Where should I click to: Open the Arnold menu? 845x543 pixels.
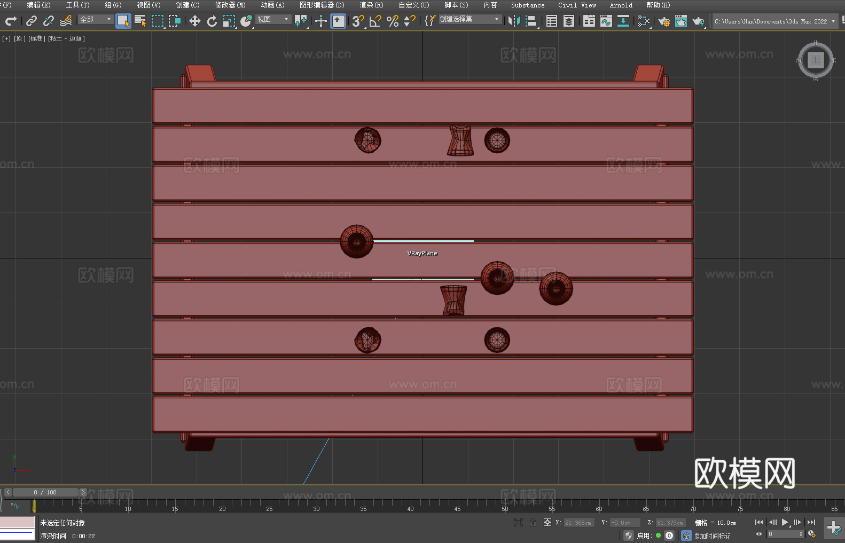pos(621,5)
